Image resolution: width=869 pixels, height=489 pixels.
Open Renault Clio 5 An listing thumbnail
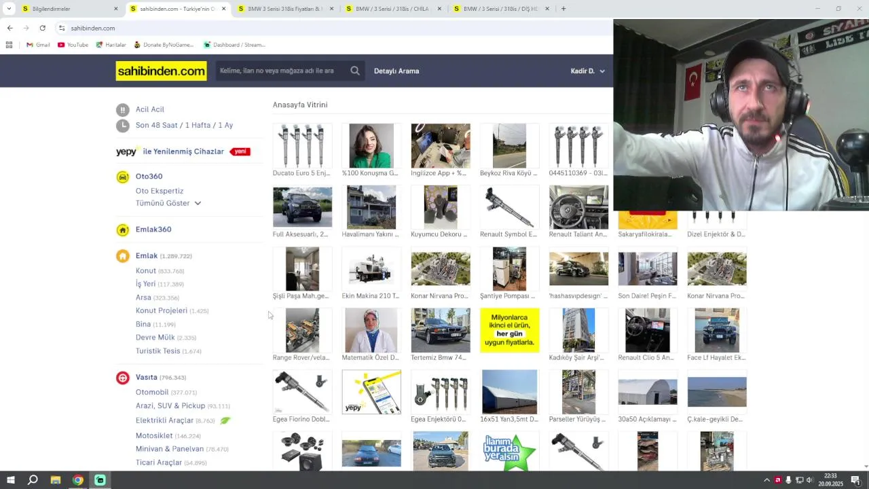click(648, 330)
